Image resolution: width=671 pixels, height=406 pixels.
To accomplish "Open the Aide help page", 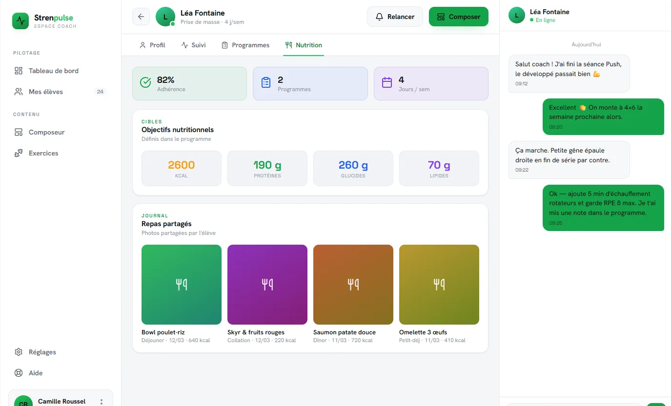I will pos(61,373).
